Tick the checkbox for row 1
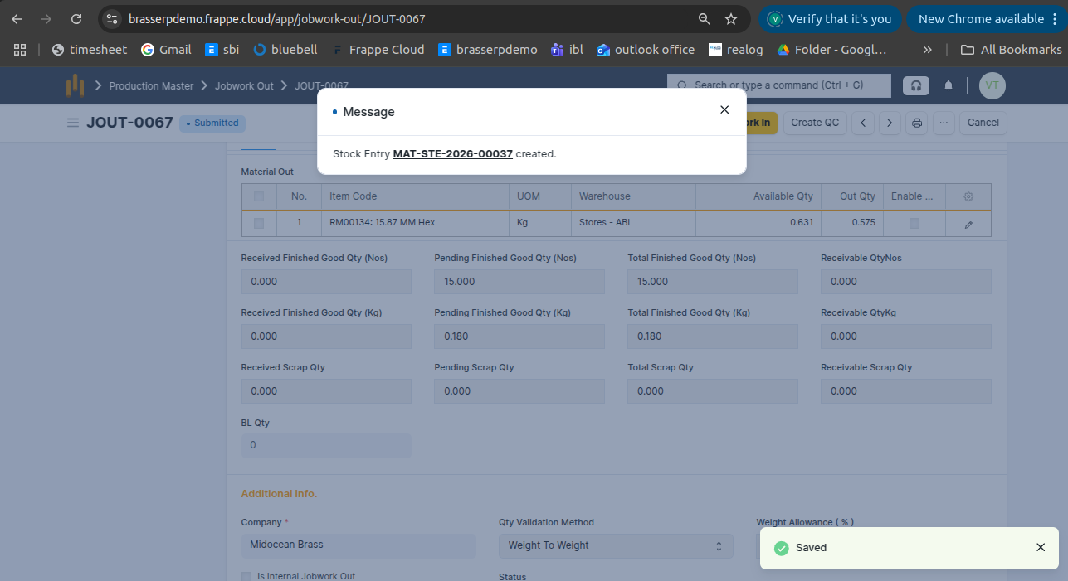This screenshot has height=581, width=1068. pyautogui.click(x=259, y=223)
